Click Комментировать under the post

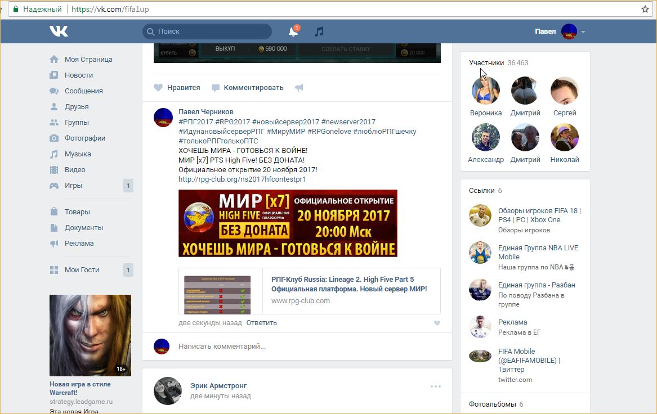click(248, 88)
